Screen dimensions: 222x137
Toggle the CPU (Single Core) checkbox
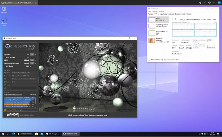coord(36,63)
